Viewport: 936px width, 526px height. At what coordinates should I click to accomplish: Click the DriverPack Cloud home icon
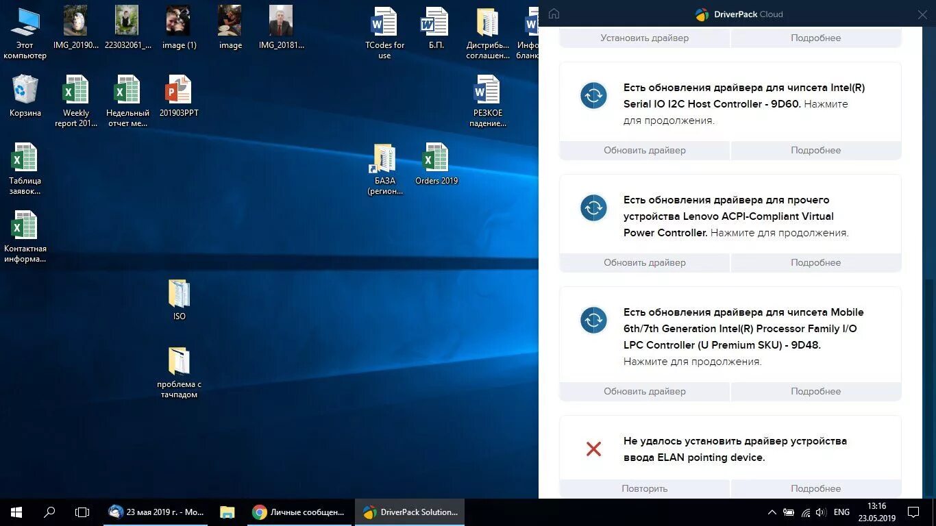[x=554, y=14]
